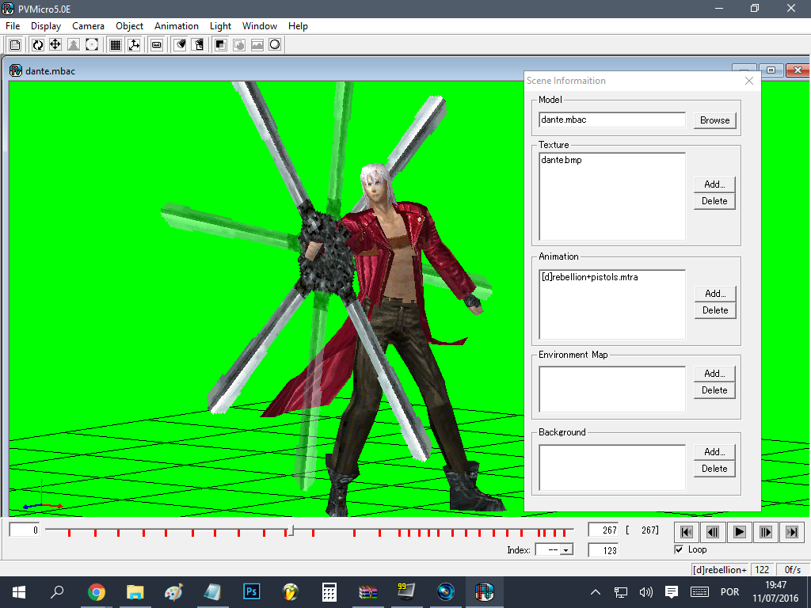Click Delete in the Environment Map section

tap(714, 390)
